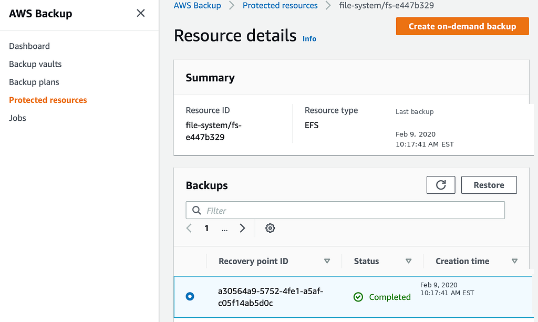Click the Resource ID value file-system/fs-e447b329
Screen dimensions: 538x322
tap(213, 131)
